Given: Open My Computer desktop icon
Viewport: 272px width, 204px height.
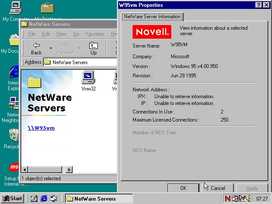Looking at the screenshot, I should coord(15,8).
